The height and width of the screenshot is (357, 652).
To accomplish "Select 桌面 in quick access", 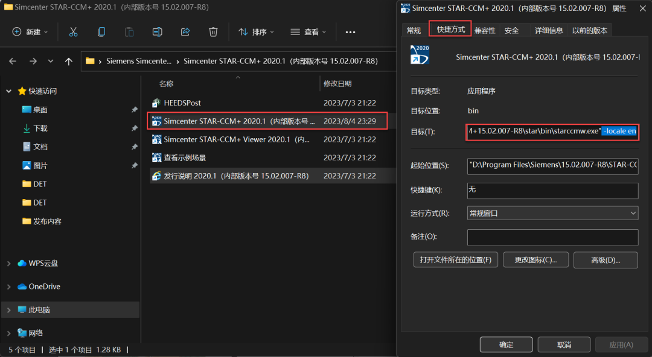I will [40, 110].
